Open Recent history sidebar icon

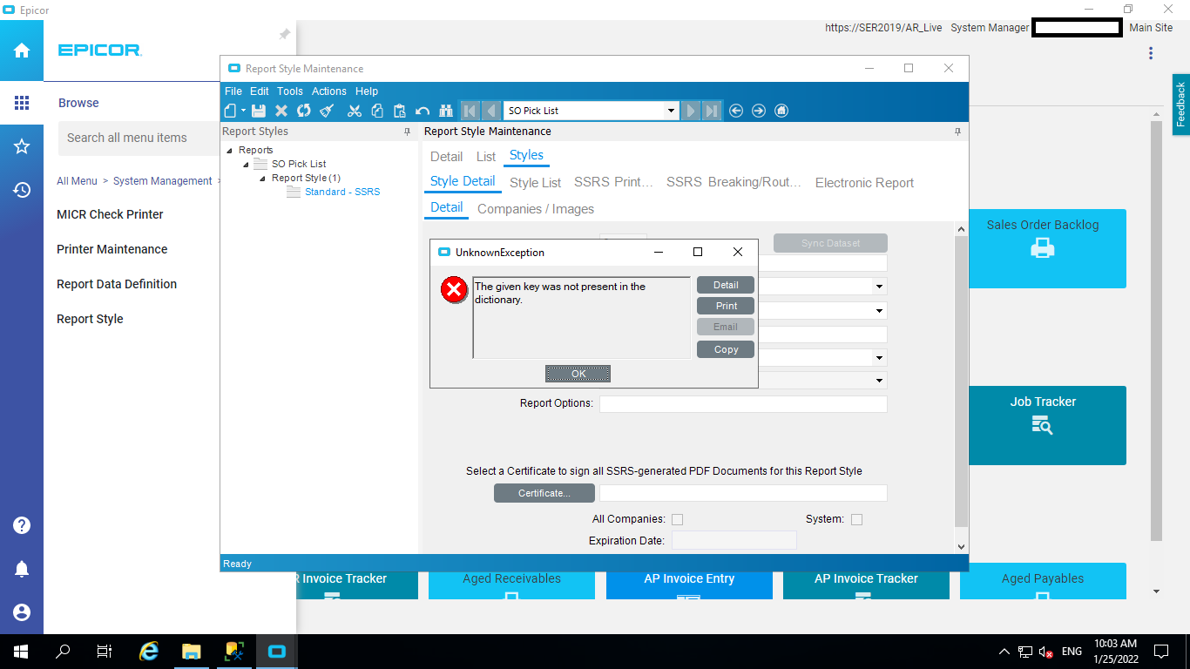tap(22, 190)
